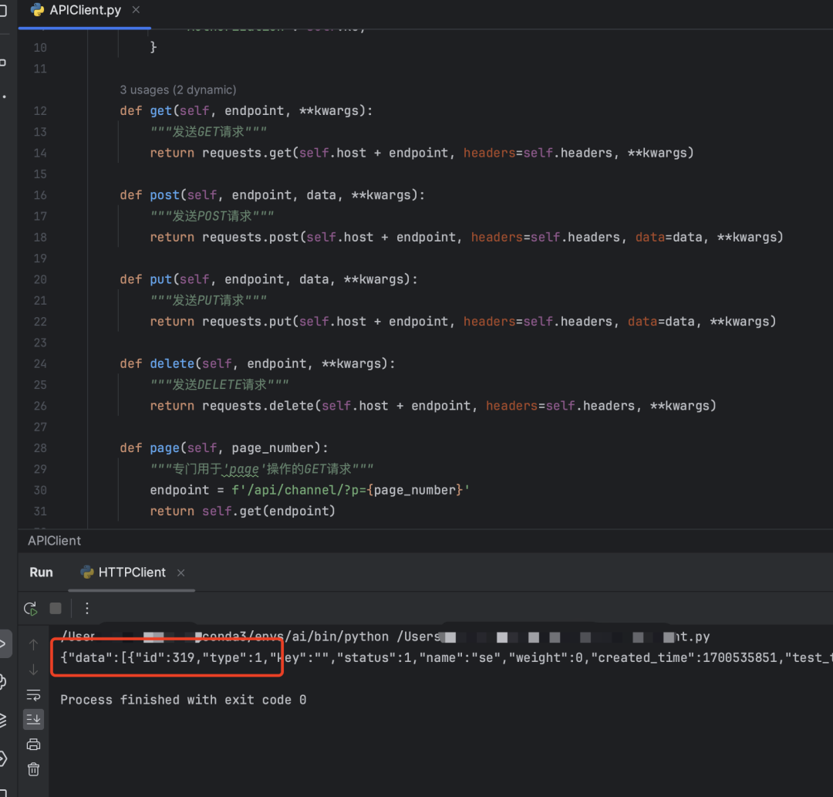Click 'requests.get' call on line 14
This screenshot has width=833, height=797.
[245, 153]
